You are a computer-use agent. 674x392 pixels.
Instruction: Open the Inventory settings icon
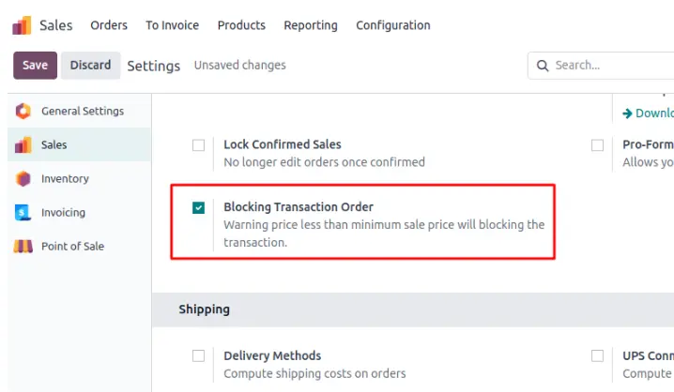coord(23,179)
